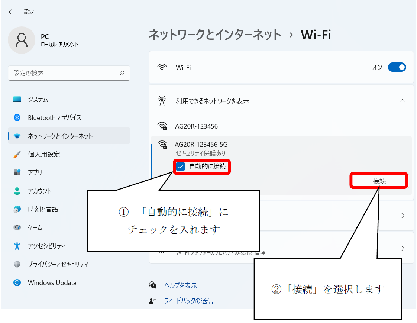
Task: Turn off the Wi-Fi toggle switch
Action: pyautogui.click(x=397, y=67)
